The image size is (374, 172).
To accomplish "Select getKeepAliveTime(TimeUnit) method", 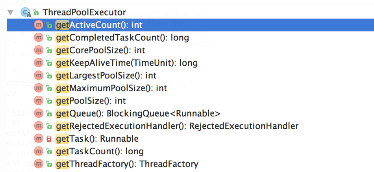I will 127,63.
